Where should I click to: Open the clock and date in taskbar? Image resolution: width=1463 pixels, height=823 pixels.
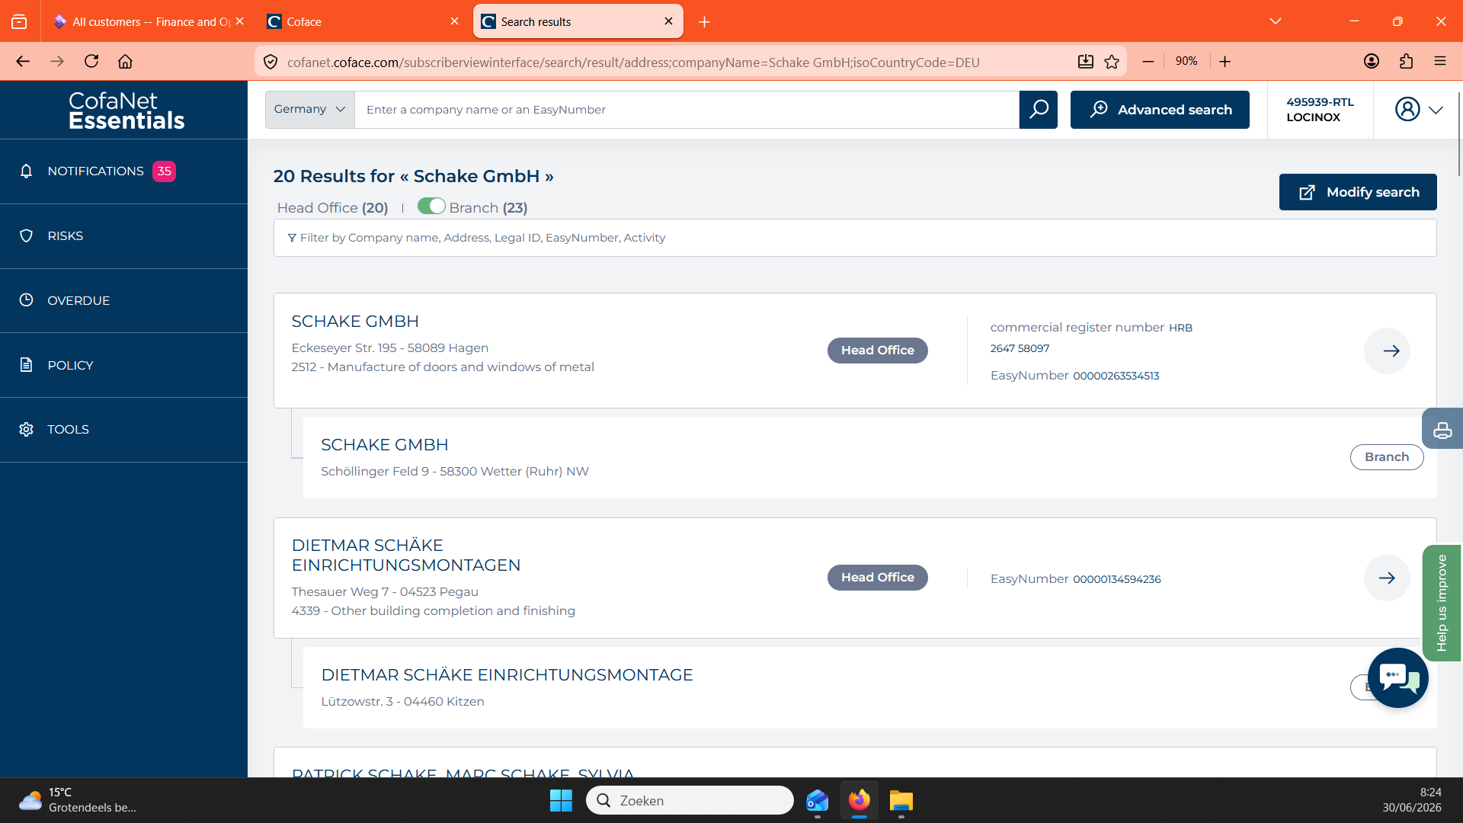(x=1412, y=800)
